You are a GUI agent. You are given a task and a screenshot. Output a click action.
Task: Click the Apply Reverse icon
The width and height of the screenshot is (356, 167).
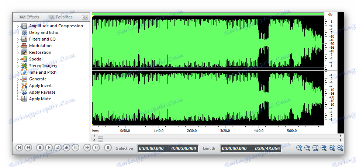point(24,92)
